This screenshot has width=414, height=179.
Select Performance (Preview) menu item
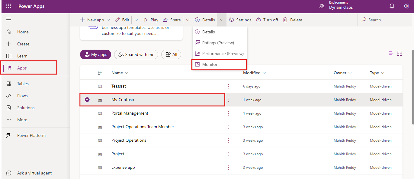223,54
